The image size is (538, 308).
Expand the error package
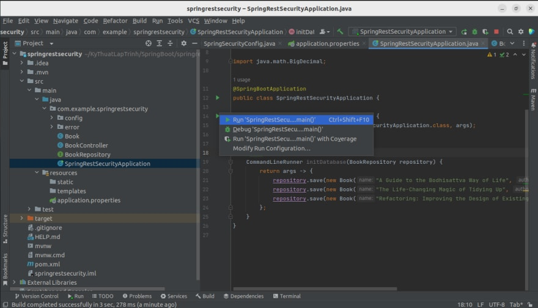pos(52,127)
